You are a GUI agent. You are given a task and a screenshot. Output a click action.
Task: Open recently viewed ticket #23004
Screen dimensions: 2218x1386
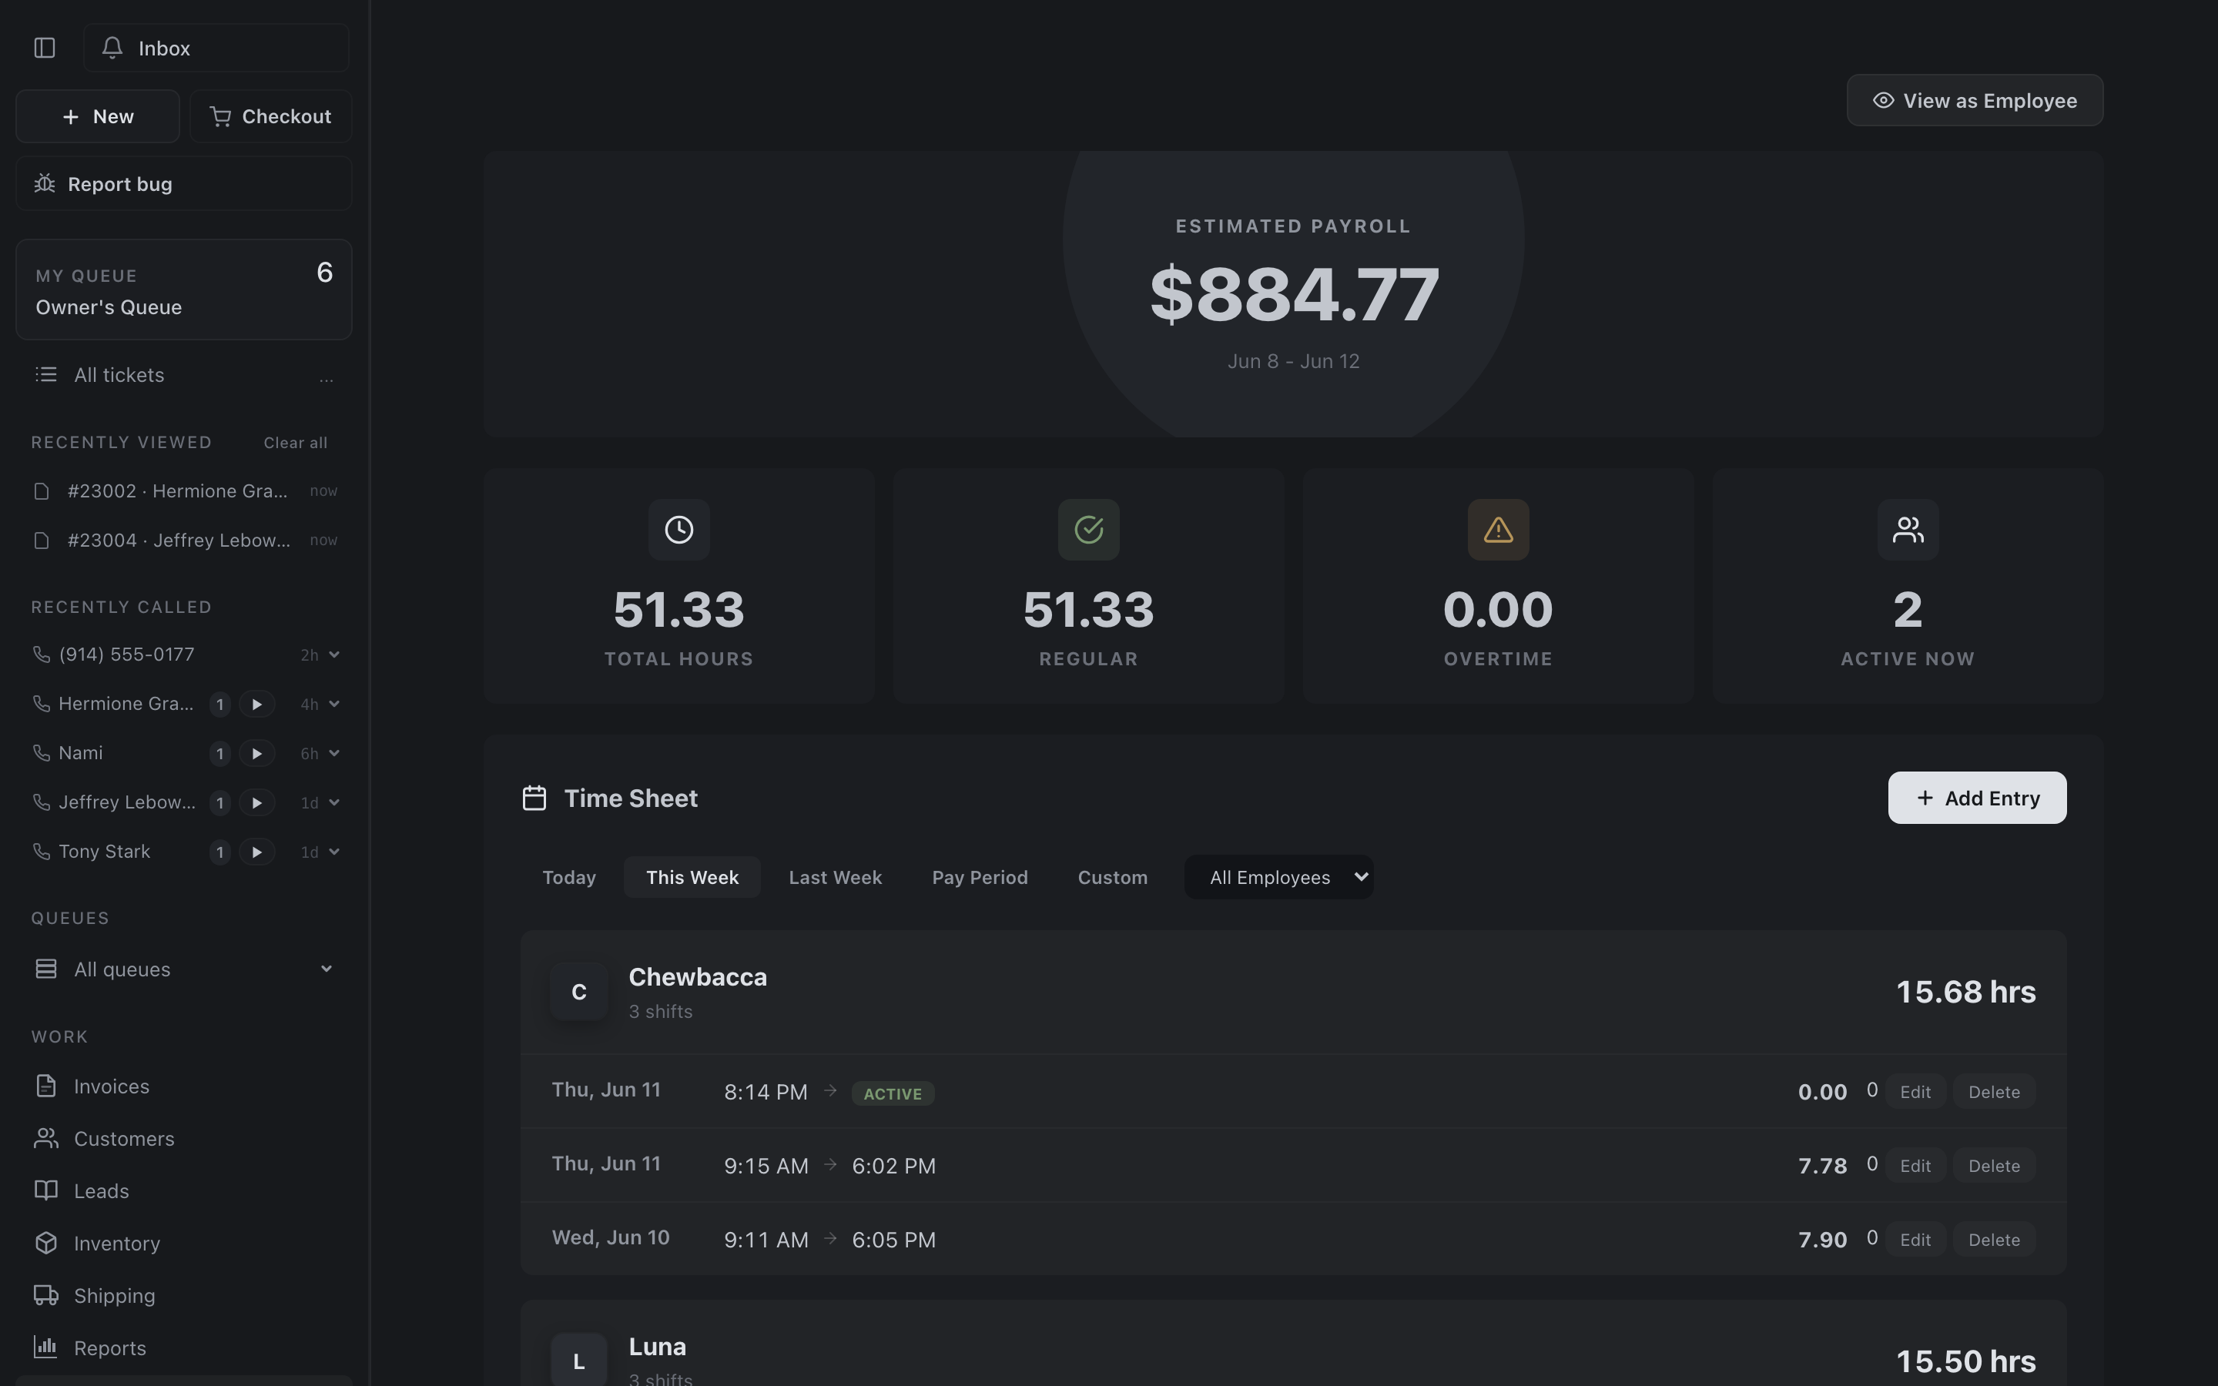pyautogui.click(x=184, y=541)
